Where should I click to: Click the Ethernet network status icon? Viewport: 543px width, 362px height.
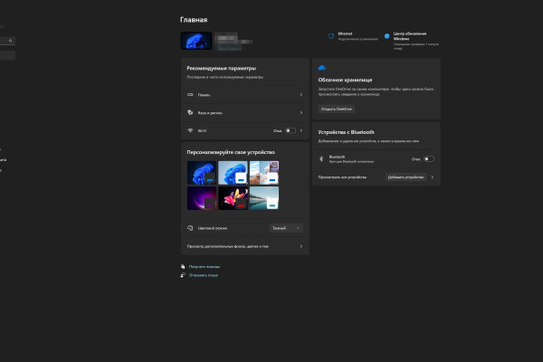[331, 36]
